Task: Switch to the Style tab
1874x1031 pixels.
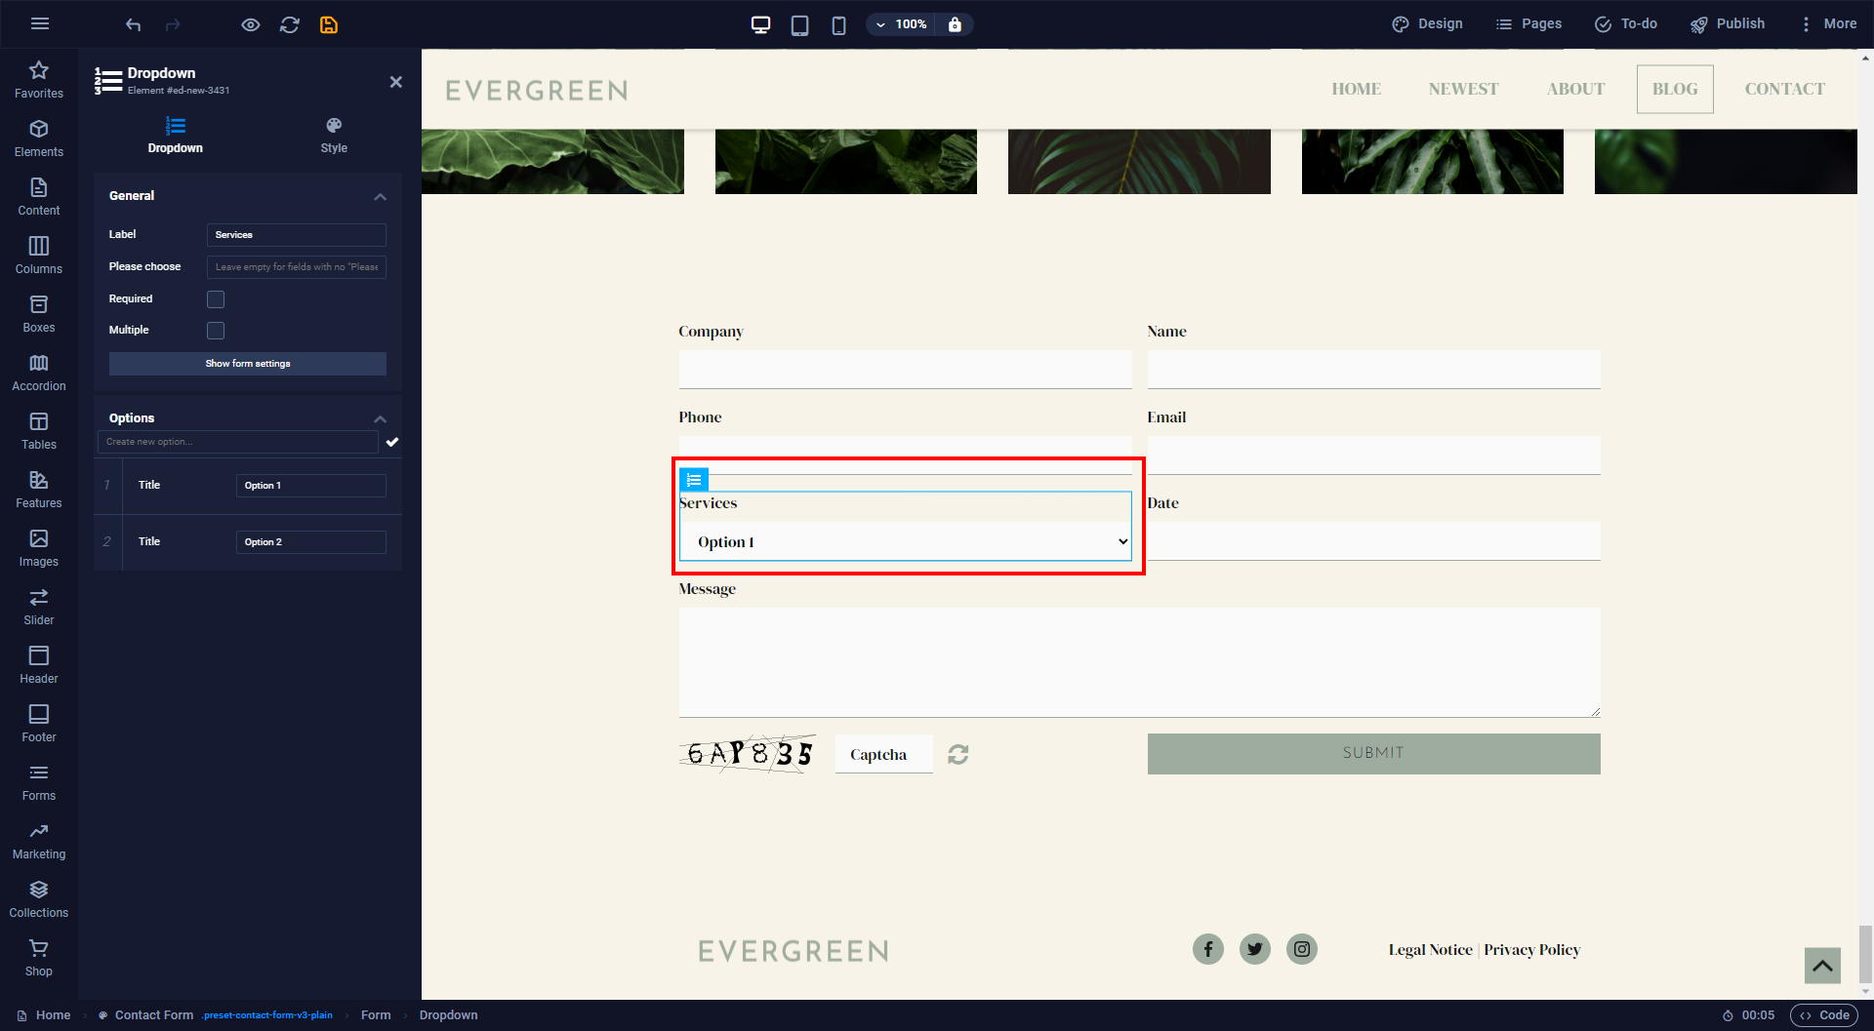Action: coord(334,136)
